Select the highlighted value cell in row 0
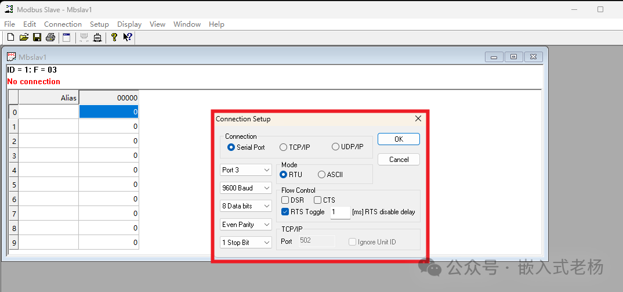Screen dimensions: 623x292 (x=109, y=112)
